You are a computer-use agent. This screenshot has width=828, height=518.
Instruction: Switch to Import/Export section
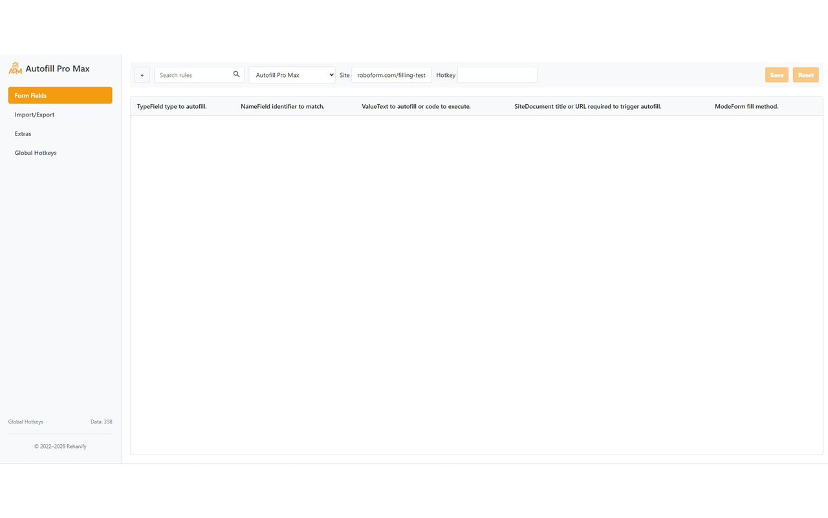(60, 115)
